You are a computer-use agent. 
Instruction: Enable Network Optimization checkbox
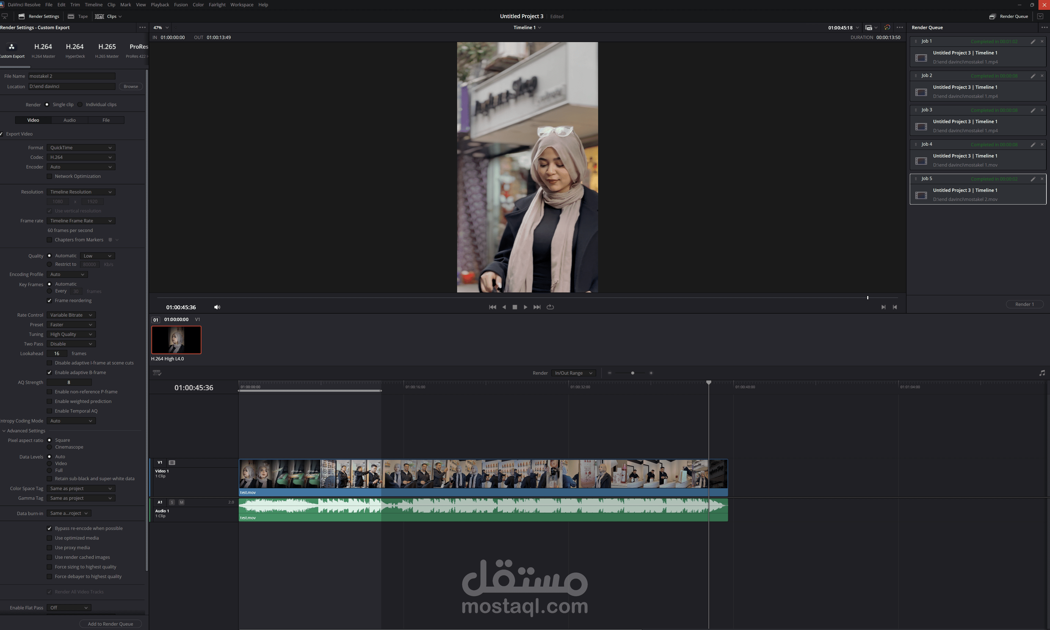pos(49,176)
